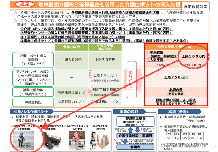
Task: Select the 見守りセンサー illustration
Action: tap(100, 141)
